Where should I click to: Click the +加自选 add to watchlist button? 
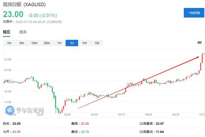click(x=194, y=13)
